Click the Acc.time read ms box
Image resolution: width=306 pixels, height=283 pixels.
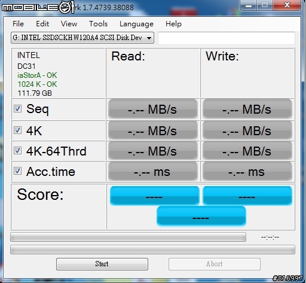pyautogui.click(x=153, y=172)
